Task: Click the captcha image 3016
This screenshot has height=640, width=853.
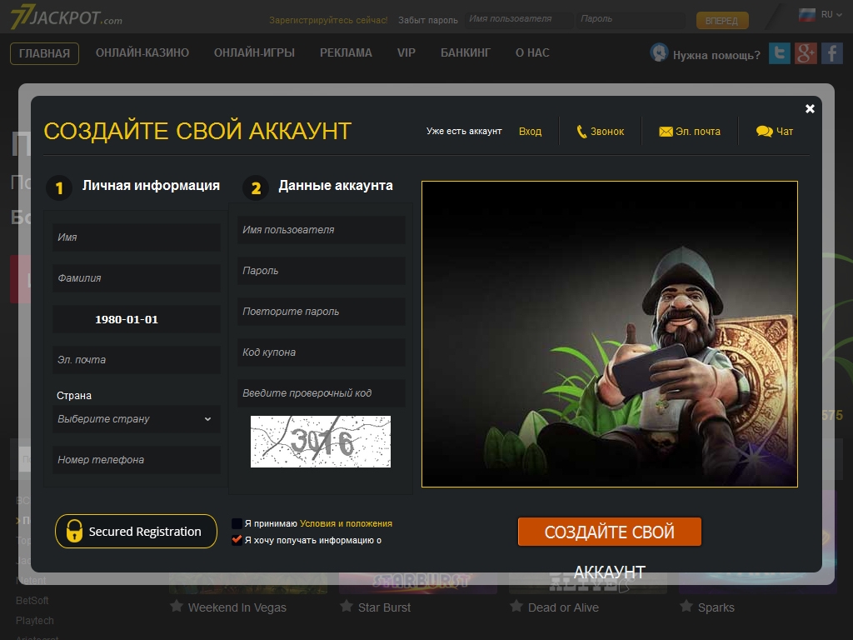Action: 321,442
